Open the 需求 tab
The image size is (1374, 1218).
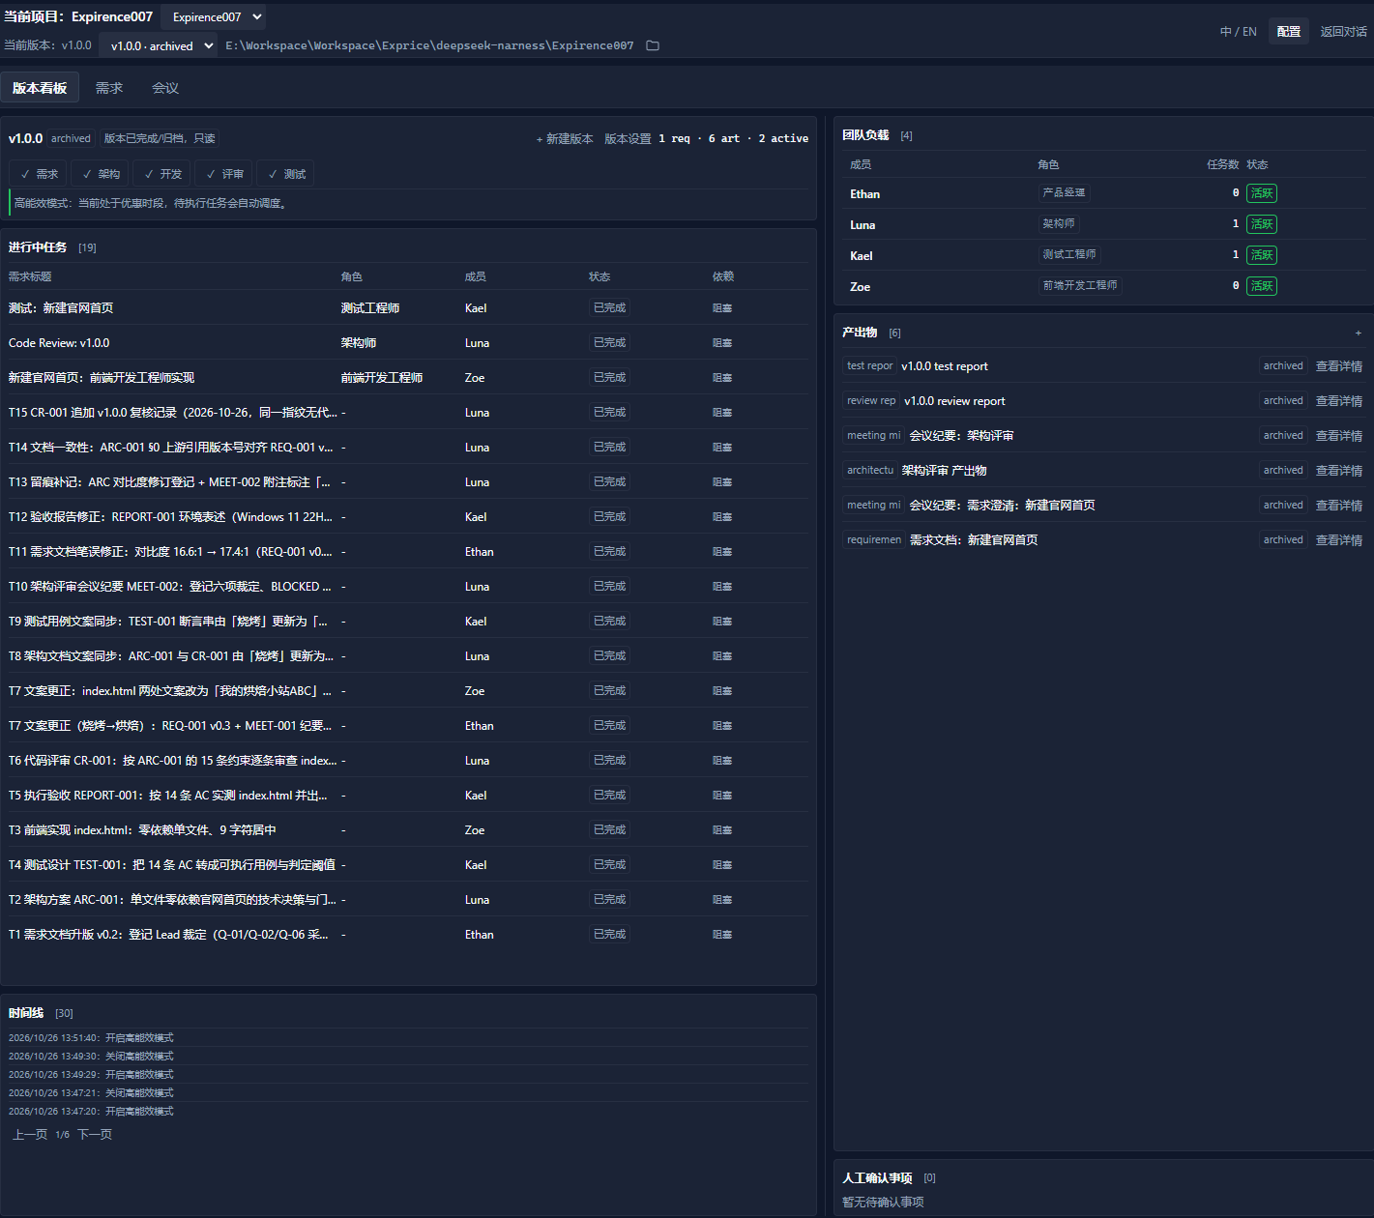pyautogui.click(x=109, y=88)
